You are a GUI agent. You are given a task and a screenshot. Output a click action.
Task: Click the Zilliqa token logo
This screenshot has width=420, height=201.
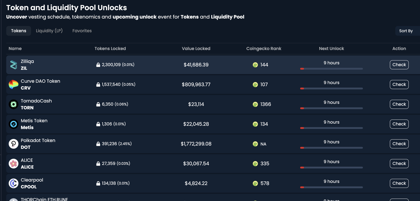coord(13,65)
